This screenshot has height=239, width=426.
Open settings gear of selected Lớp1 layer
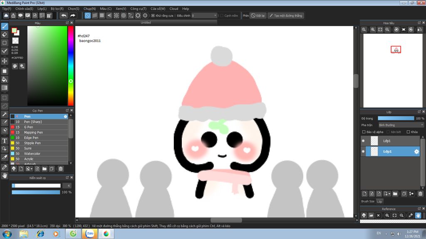tap(416, 152)
